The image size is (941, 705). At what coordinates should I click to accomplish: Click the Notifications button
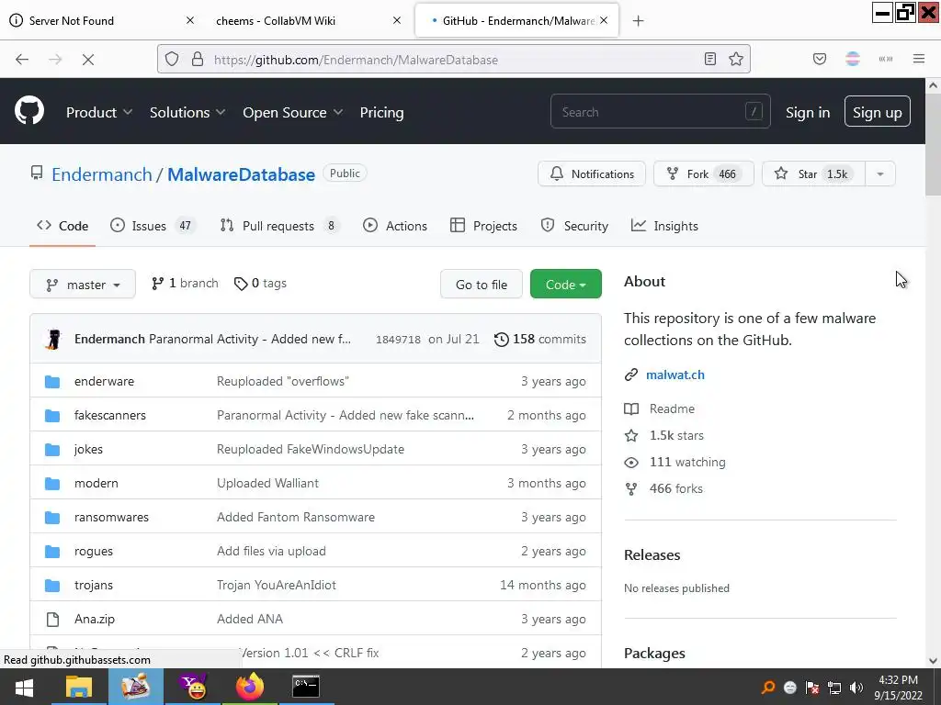(592, 173)
